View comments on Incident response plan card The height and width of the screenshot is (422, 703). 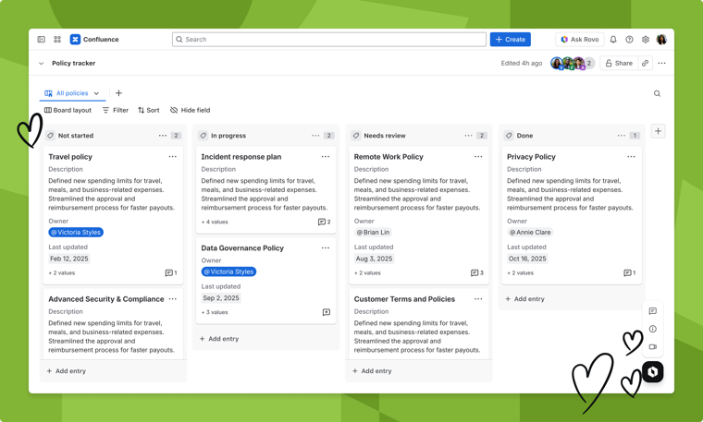(324, 222)
